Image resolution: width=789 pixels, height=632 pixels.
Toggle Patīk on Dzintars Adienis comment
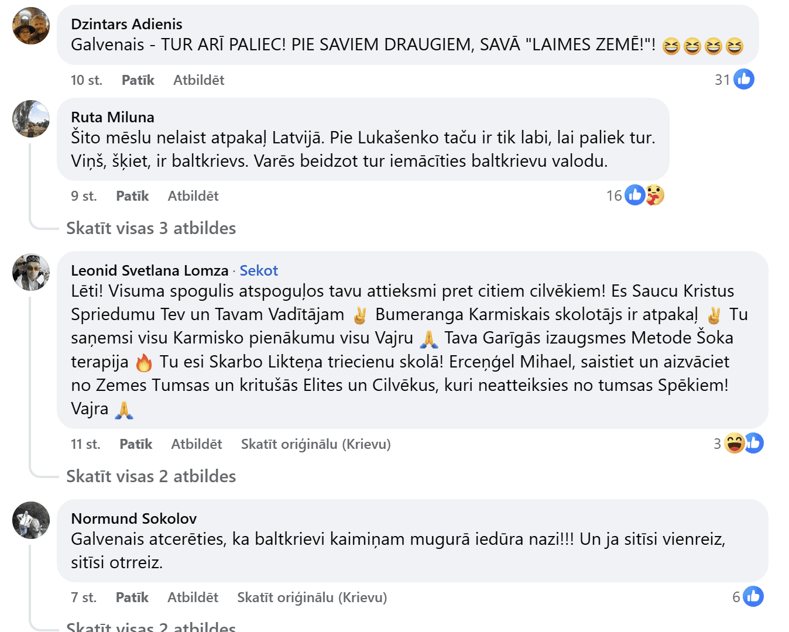(x=138, y=80)
